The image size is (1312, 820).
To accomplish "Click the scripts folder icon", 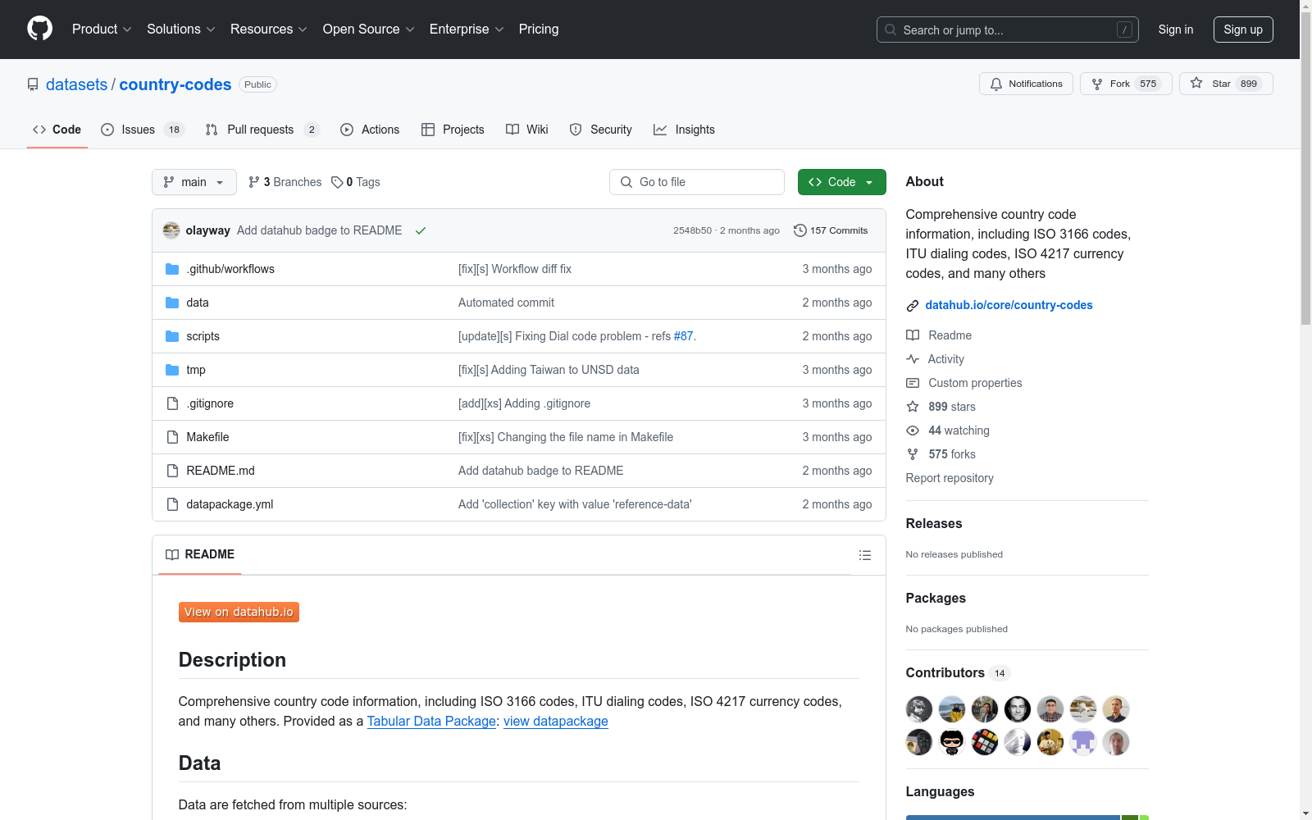I will pyautogui.click(x=172, y=336).
